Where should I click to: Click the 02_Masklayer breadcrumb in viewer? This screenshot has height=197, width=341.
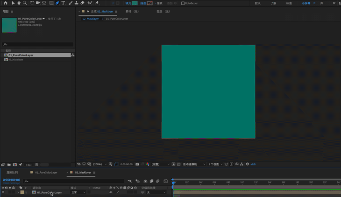pos(91,19)
